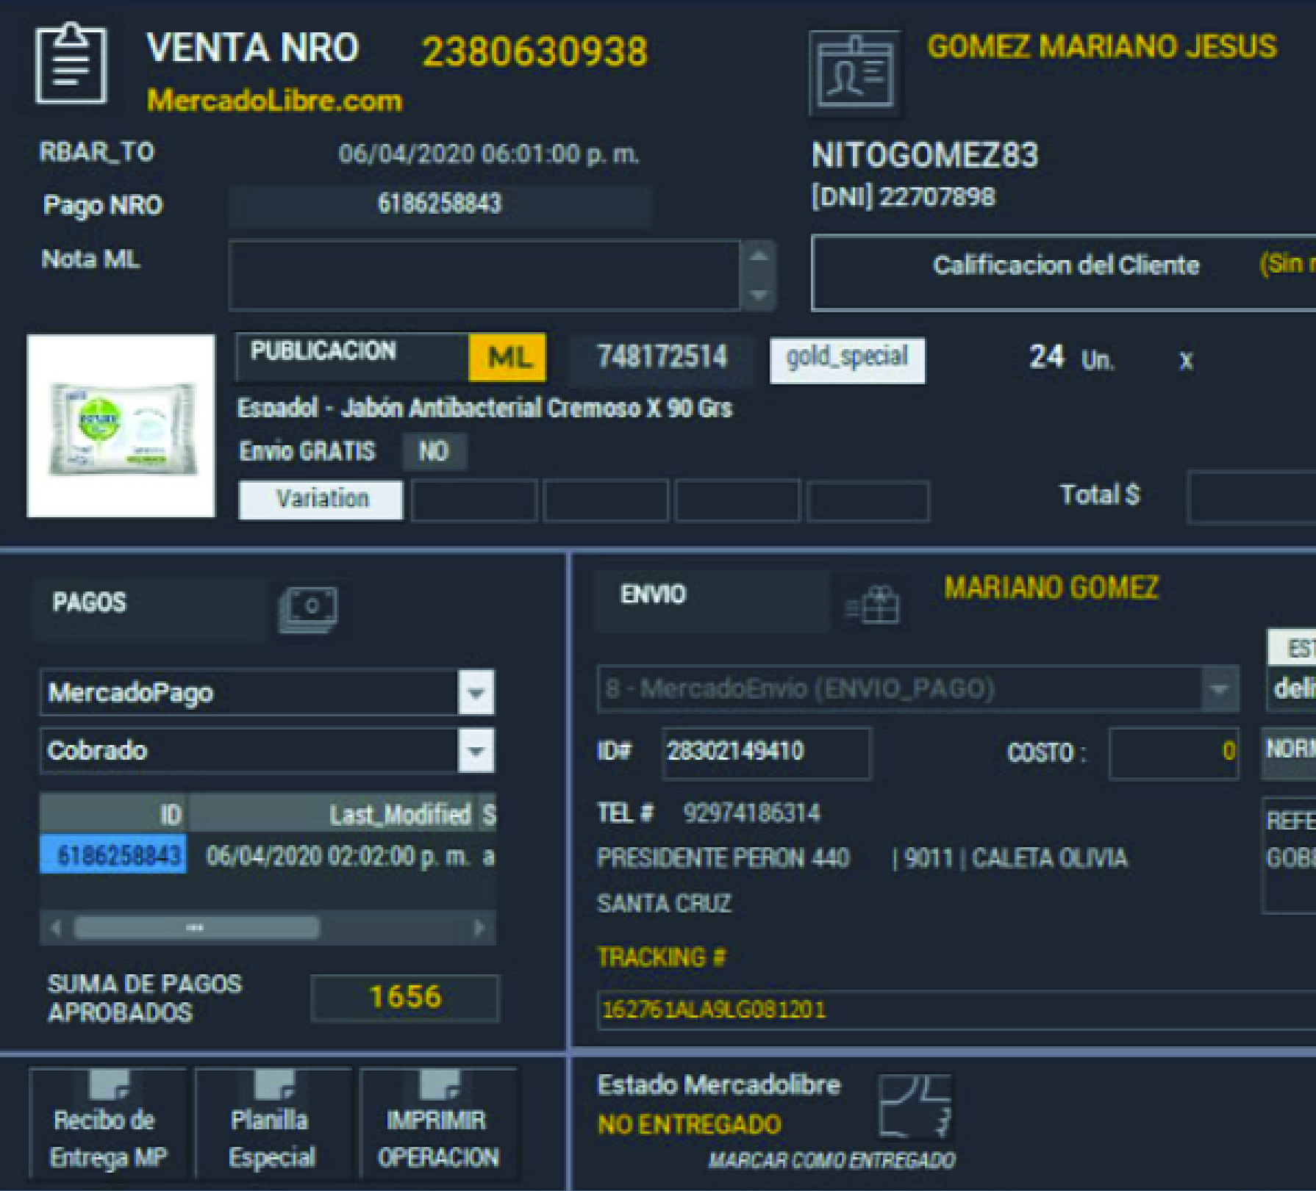Click the phone number 92974186314
The image size is (1316, 1191).
tap(751, 813)
